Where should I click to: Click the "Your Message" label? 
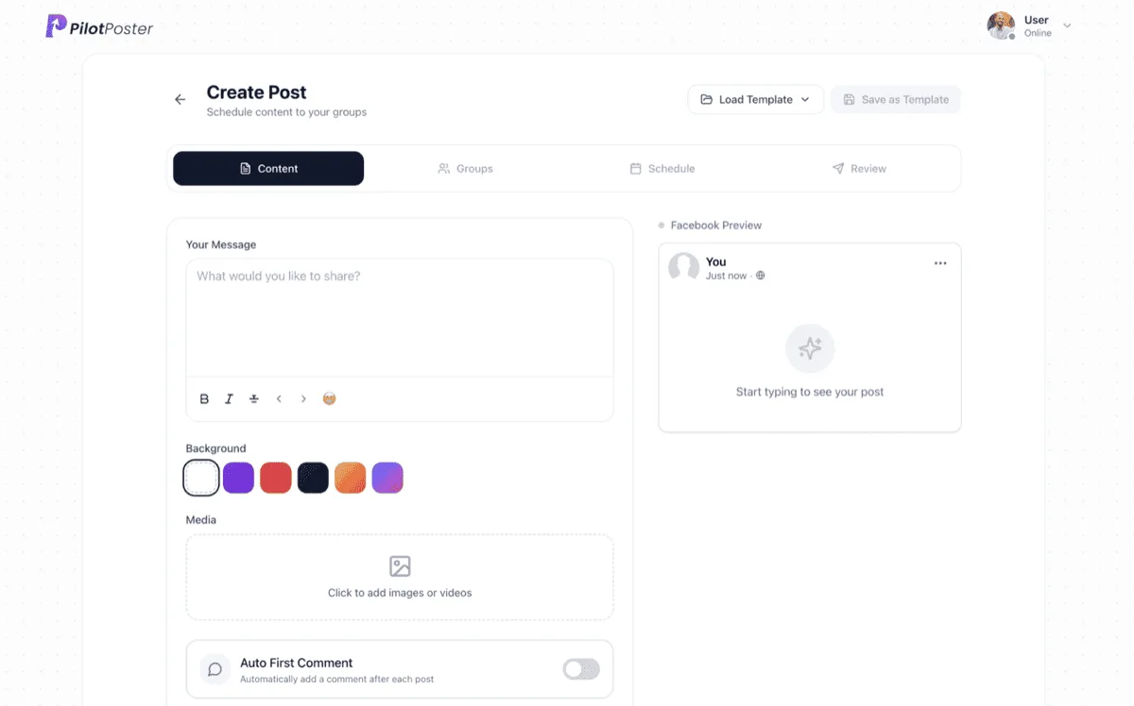pos(221,244)
